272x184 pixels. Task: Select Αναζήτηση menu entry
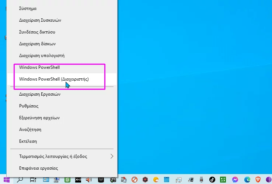pos(62,130)
